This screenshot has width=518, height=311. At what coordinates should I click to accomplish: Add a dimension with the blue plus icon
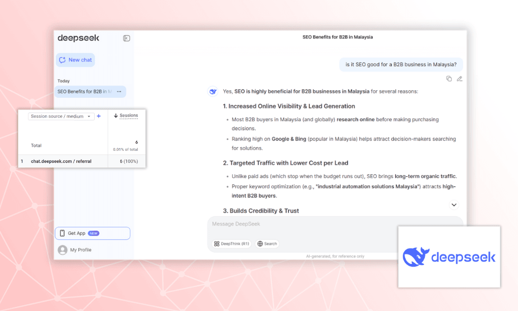(99, 116)
